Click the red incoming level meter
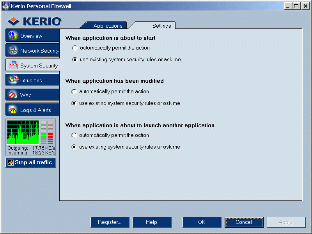The image size is (312, 234). pyautogui.click(x=50, y=132)
